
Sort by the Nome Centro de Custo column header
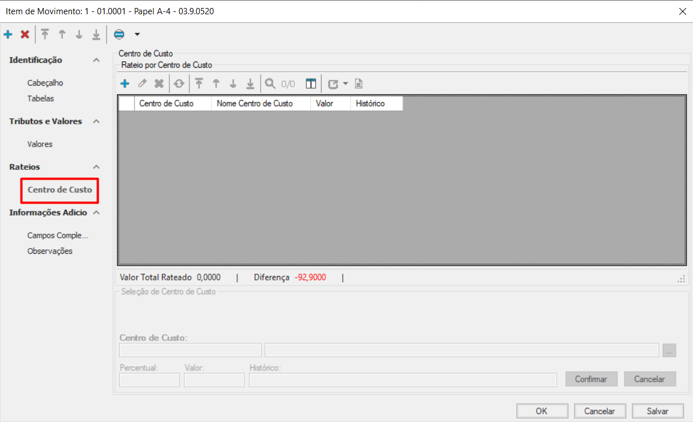click(x=254, y=103)
